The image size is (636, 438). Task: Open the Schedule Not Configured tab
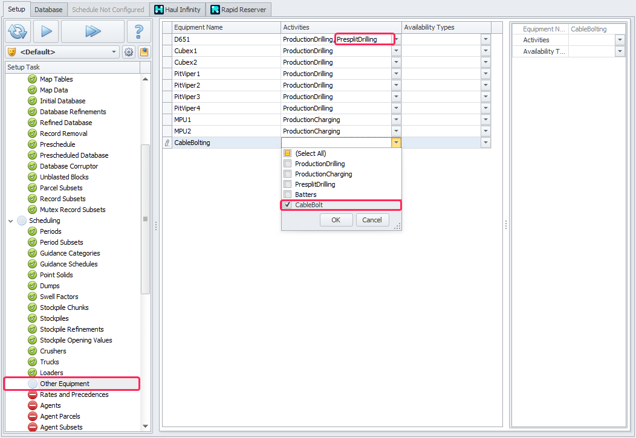(108, 10)
